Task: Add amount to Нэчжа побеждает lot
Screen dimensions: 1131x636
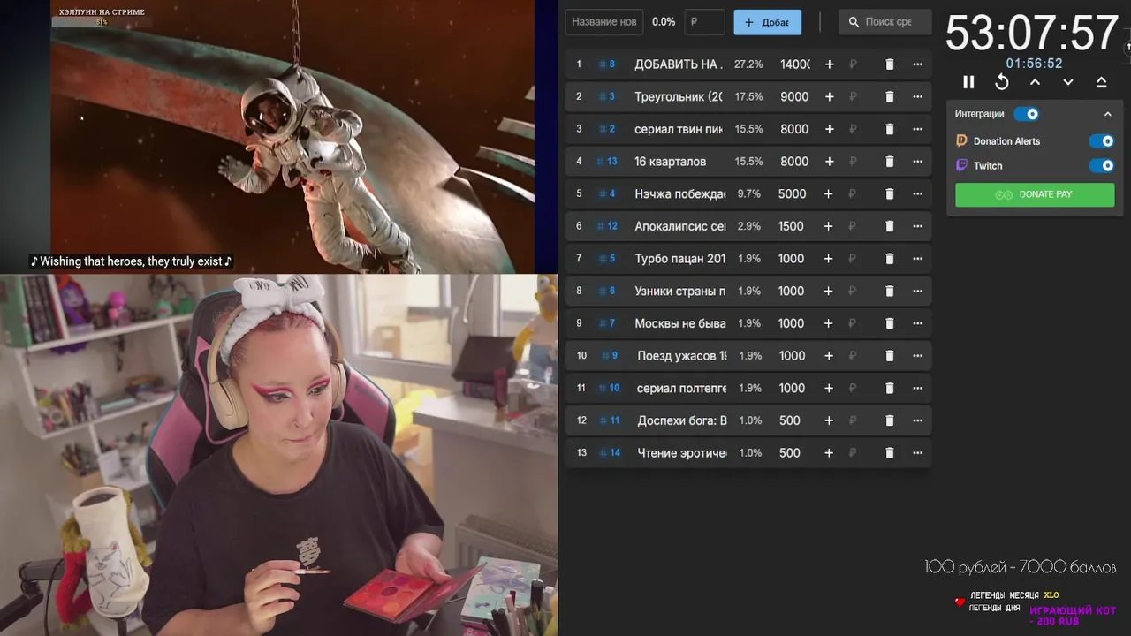Action: [x=829, y=193]
